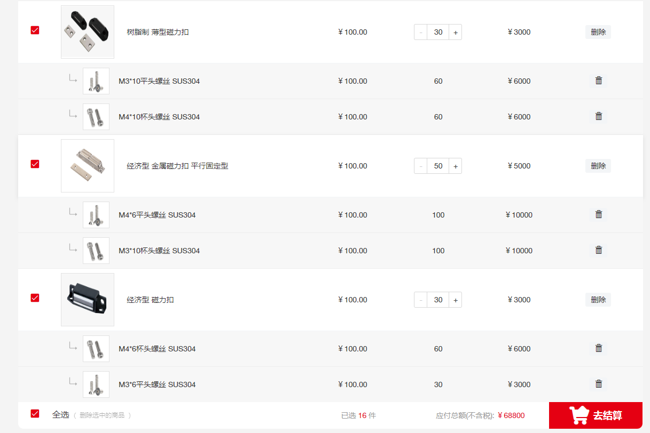
Task: Decrease quantity of 经济型 金属磁力扣 平行固定型
Action: 421,166
